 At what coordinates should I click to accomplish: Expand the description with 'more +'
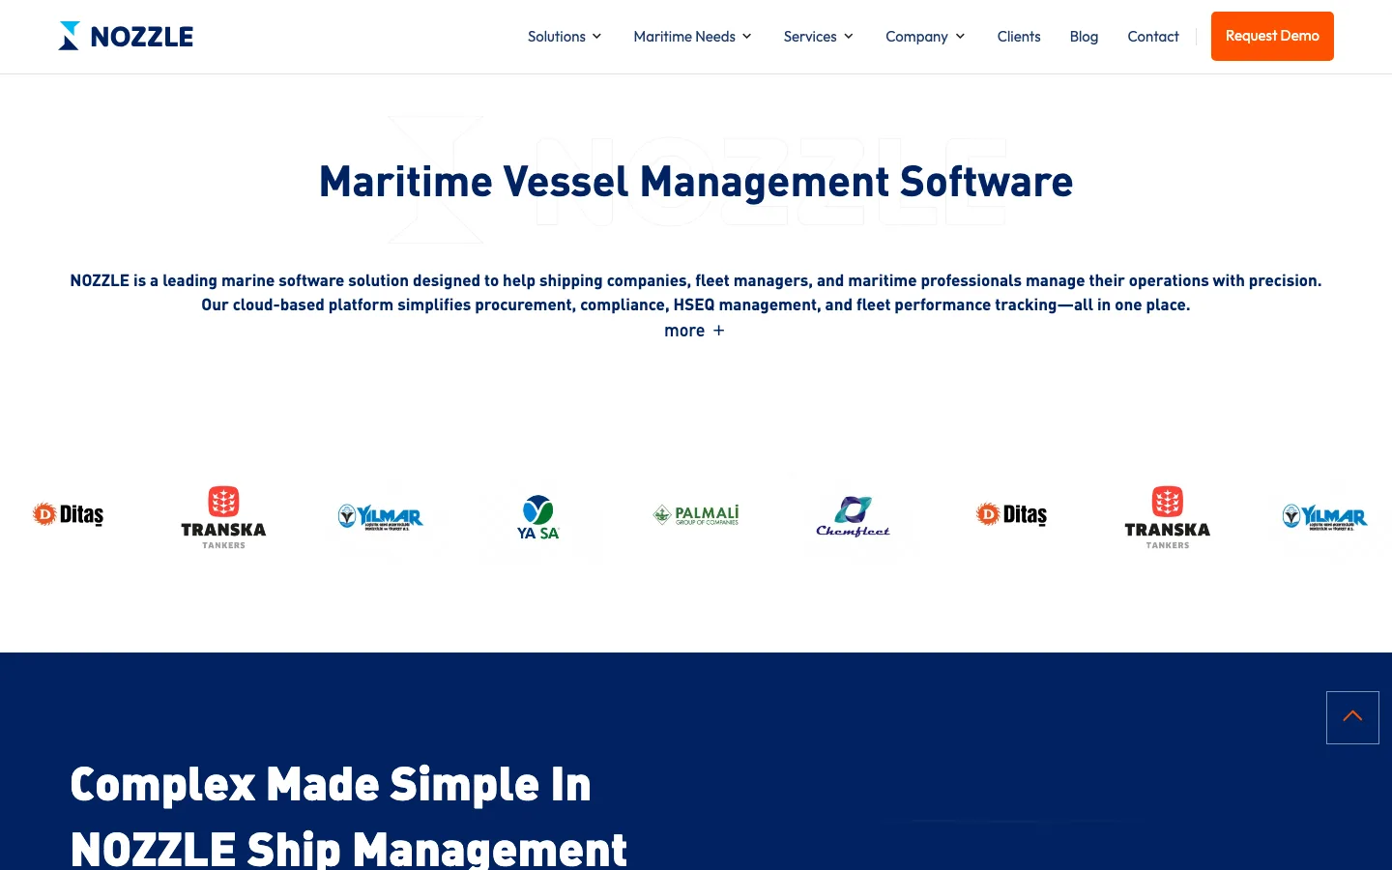pos(695,331)
